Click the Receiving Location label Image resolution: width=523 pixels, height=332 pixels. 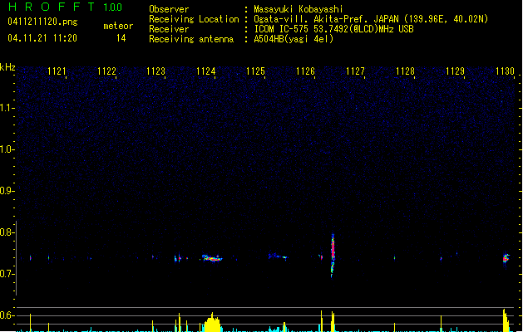tap(194, 19)
